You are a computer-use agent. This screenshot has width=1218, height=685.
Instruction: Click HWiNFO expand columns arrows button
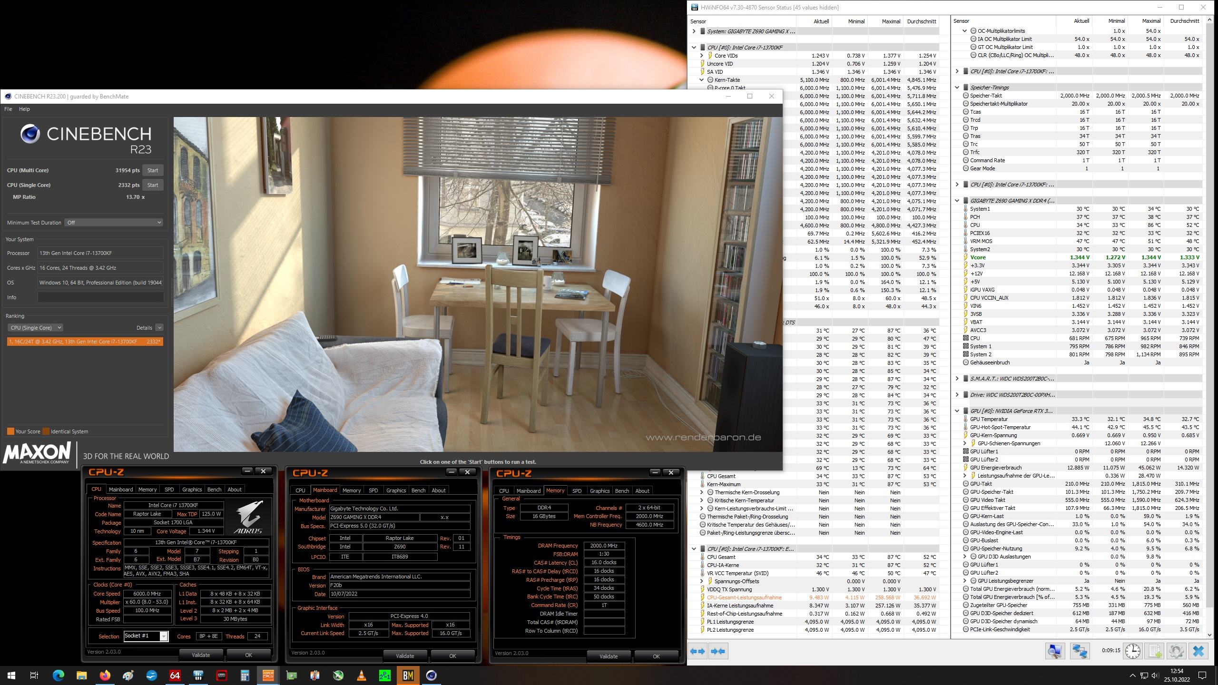coord(697,651)
